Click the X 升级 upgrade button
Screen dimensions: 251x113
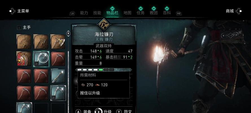tap(103, 112)
